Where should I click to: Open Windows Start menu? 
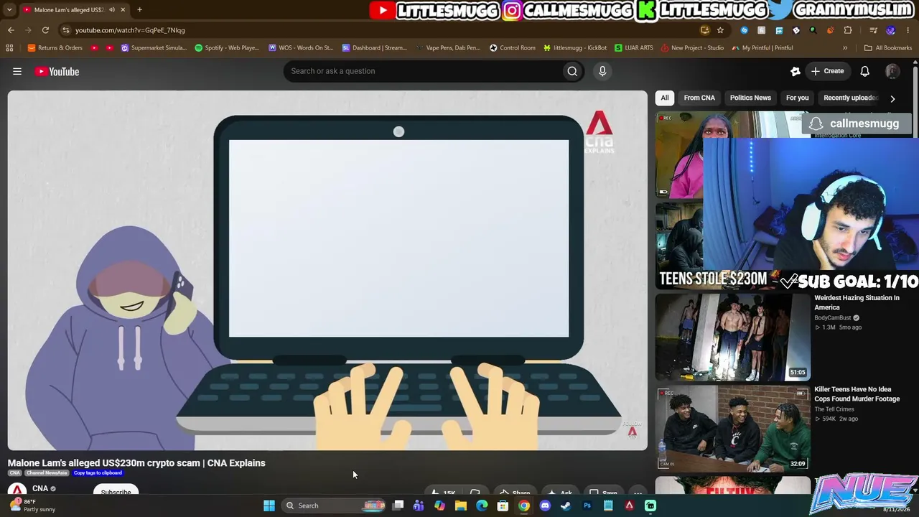click(269, 506)
